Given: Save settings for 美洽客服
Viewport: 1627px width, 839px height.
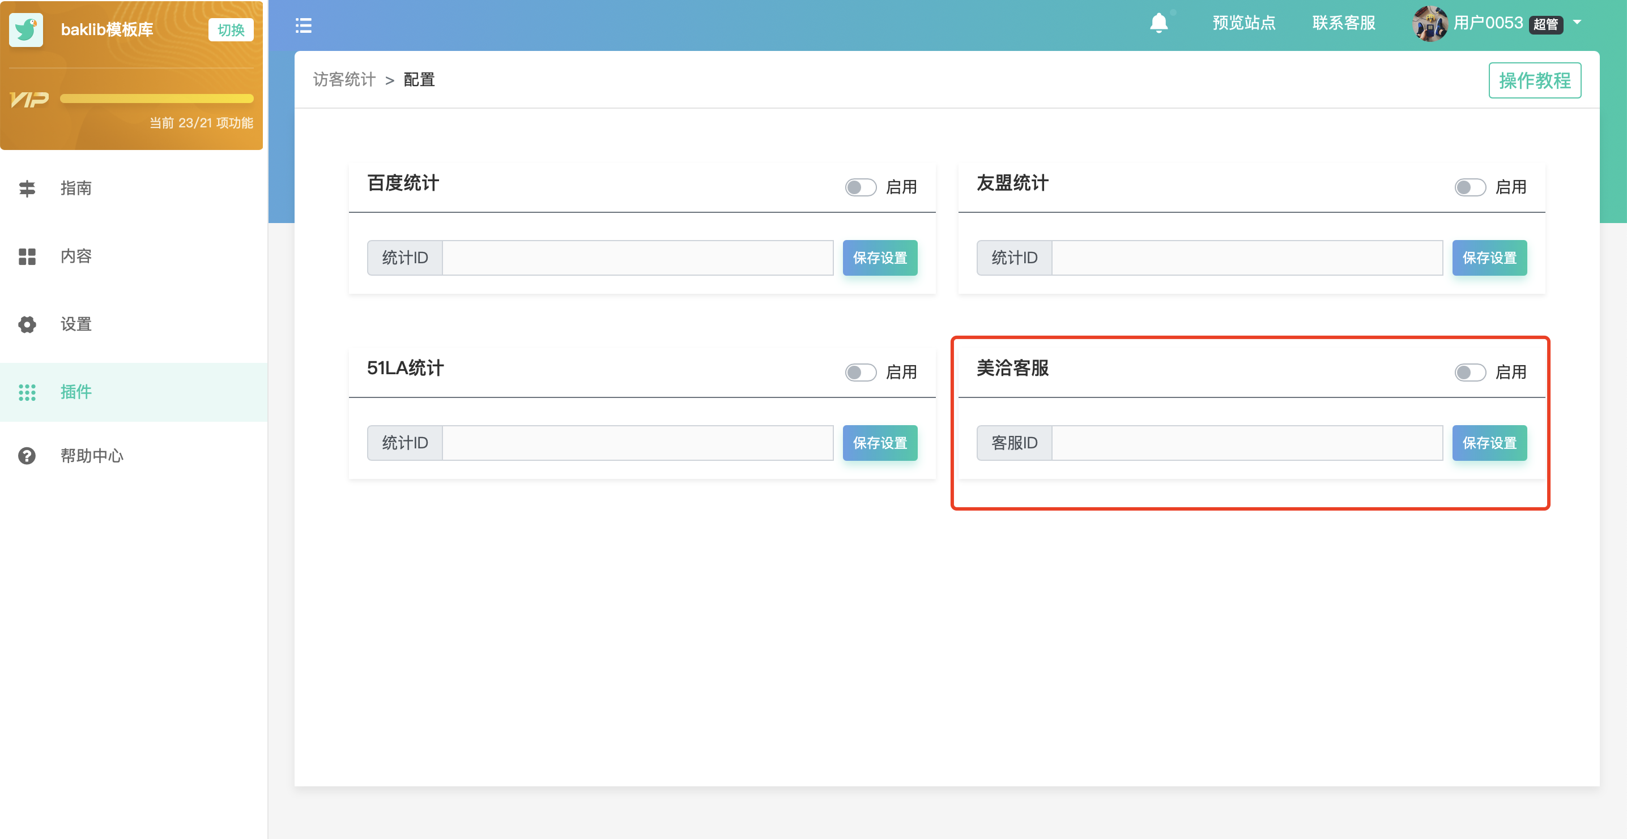Looking at the screenshot, I should pyautogui.click(x=1489, y=443).
